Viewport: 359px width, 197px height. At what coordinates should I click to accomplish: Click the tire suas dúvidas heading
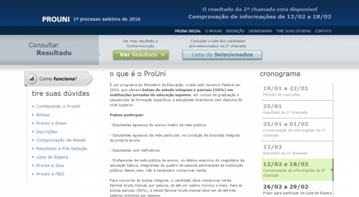click(61, 94)
